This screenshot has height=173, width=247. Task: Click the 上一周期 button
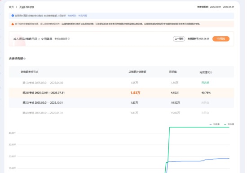(x=179, y=39)
